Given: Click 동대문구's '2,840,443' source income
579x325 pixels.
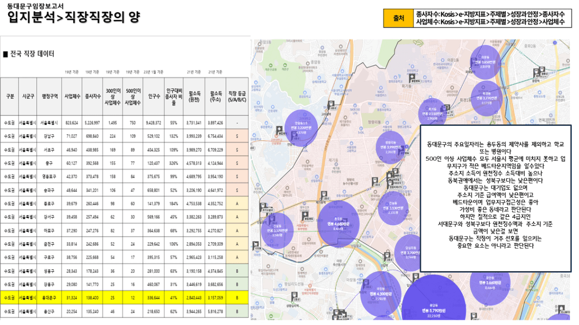Looking at the screenshot, I should click(x=194, y=298).
